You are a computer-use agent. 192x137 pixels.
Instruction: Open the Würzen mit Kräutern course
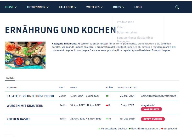(x=25, y=106)
